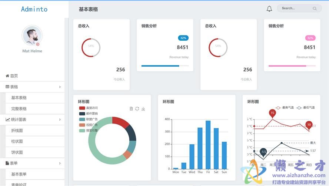Toggle 邮件营销 legend series

[88, 114]
